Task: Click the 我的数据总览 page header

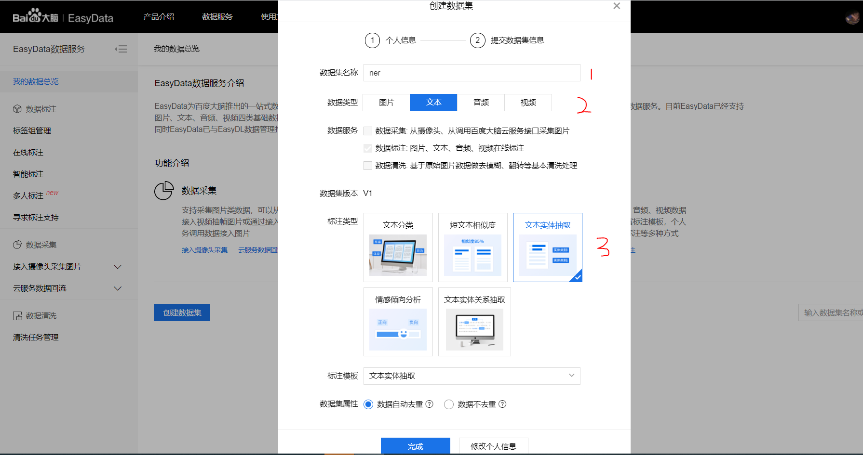Action: [x=176, y=49]
